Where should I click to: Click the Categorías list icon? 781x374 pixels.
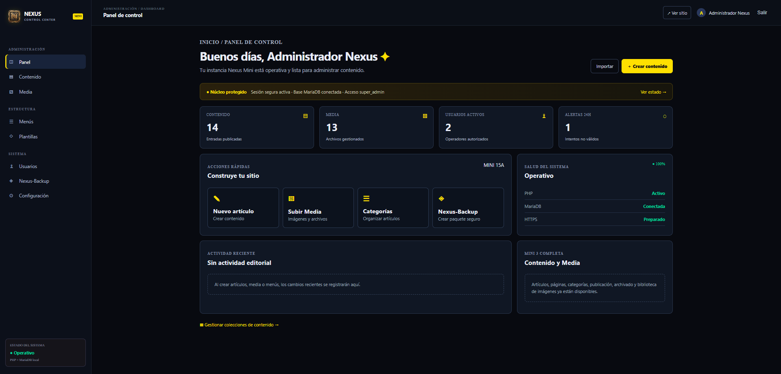click(367, 199)
